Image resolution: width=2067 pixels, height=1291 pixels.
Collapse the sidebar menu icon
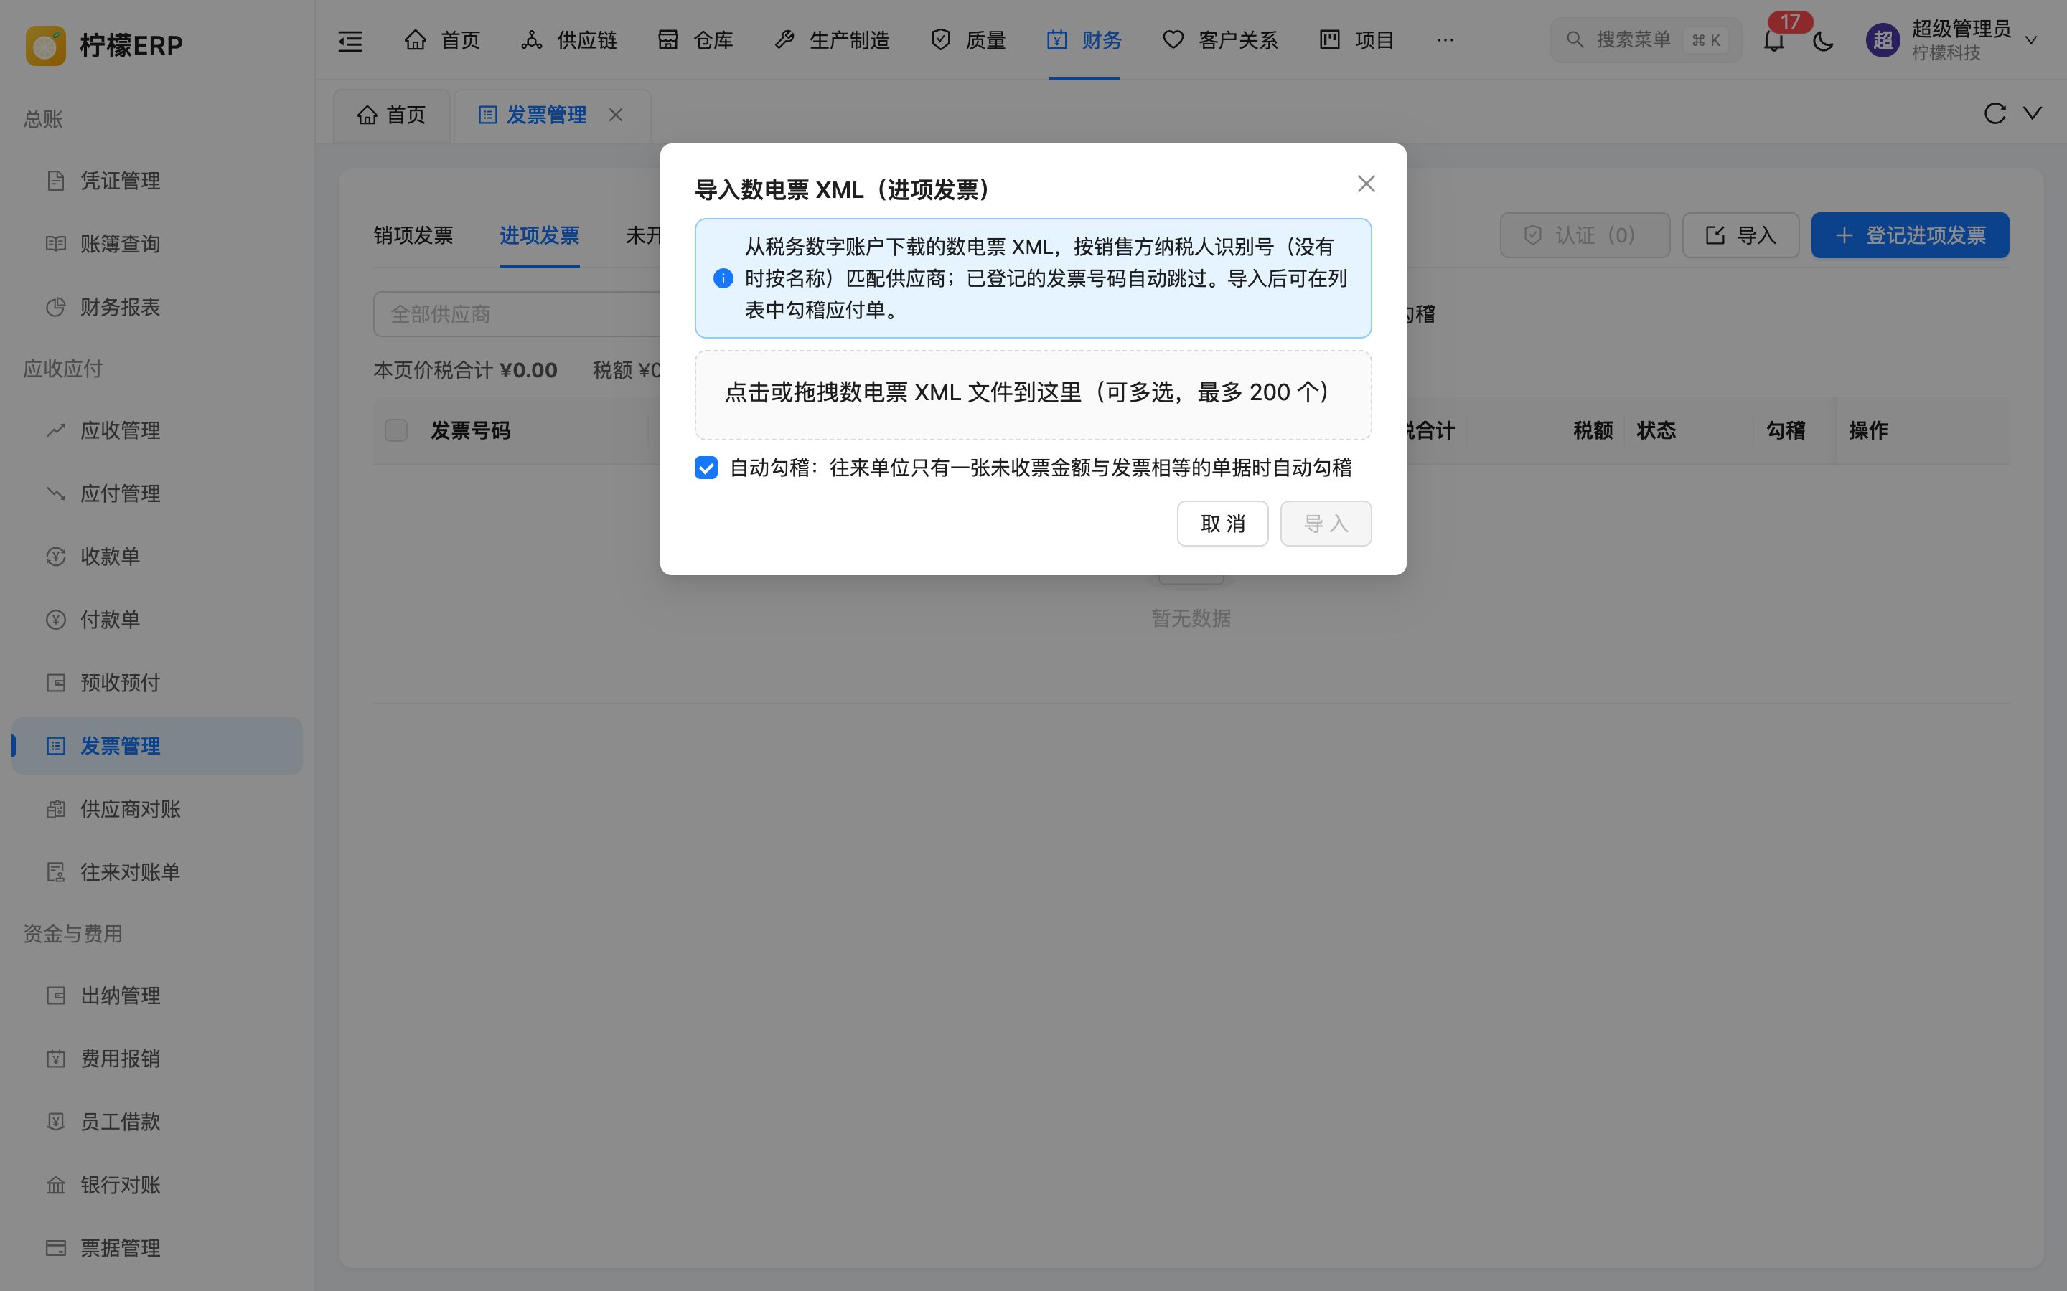[x=350, y=40]
